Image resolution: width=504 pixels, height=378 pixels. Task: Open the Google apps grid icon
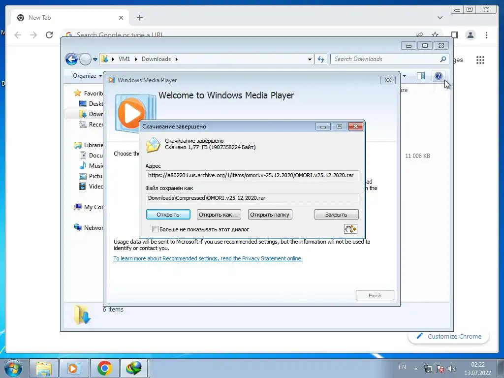coord(480,60)
